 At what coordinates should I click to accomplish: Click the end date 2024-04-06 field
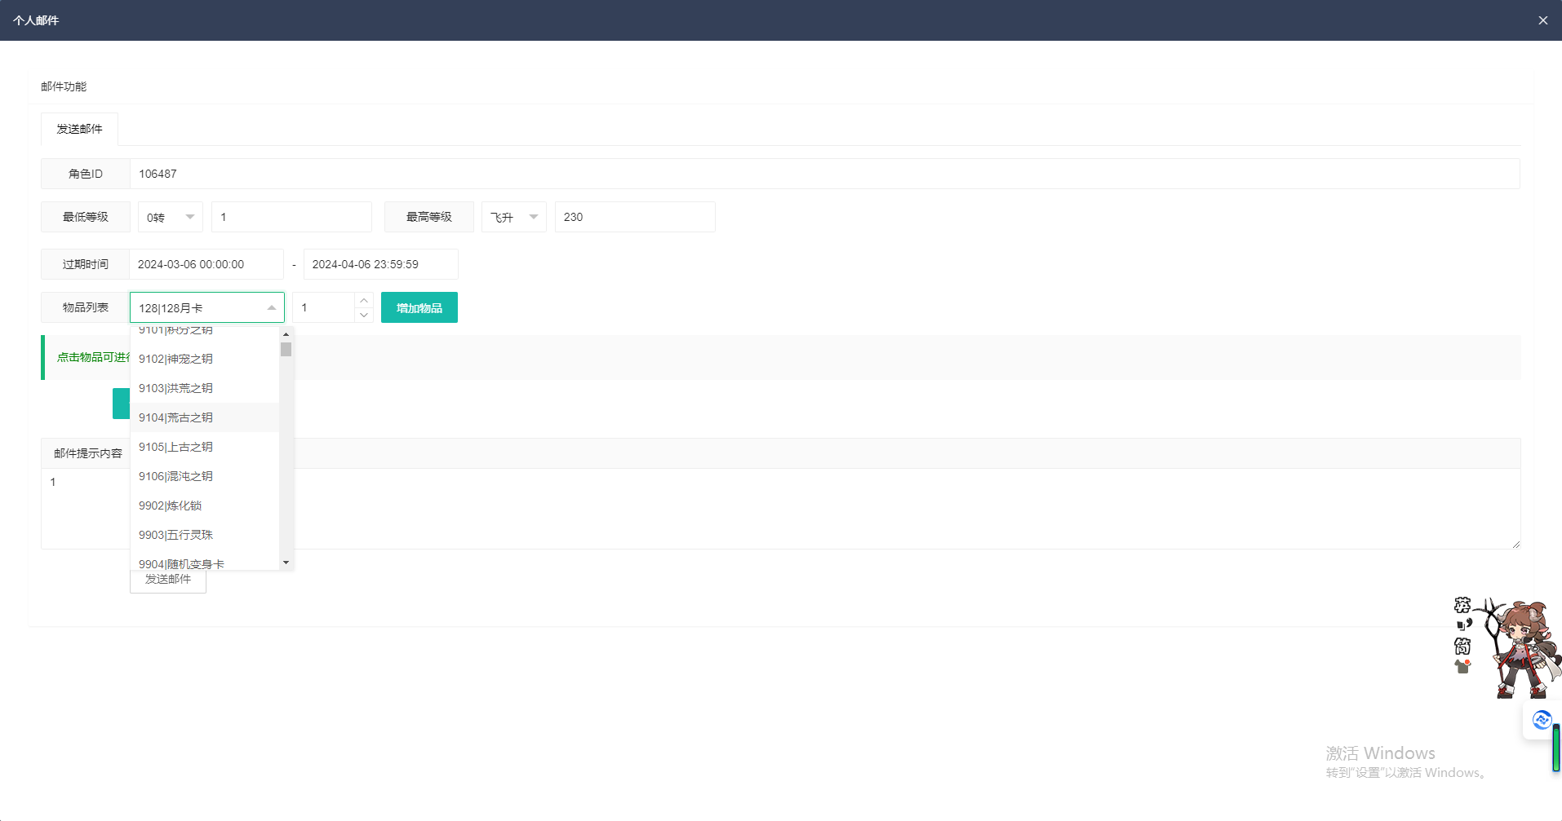[380, 264]
